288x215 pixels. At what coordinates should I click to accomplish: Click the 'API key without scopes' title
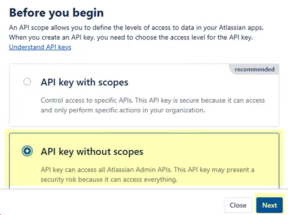pyautogui.click(x=92, y=152)
